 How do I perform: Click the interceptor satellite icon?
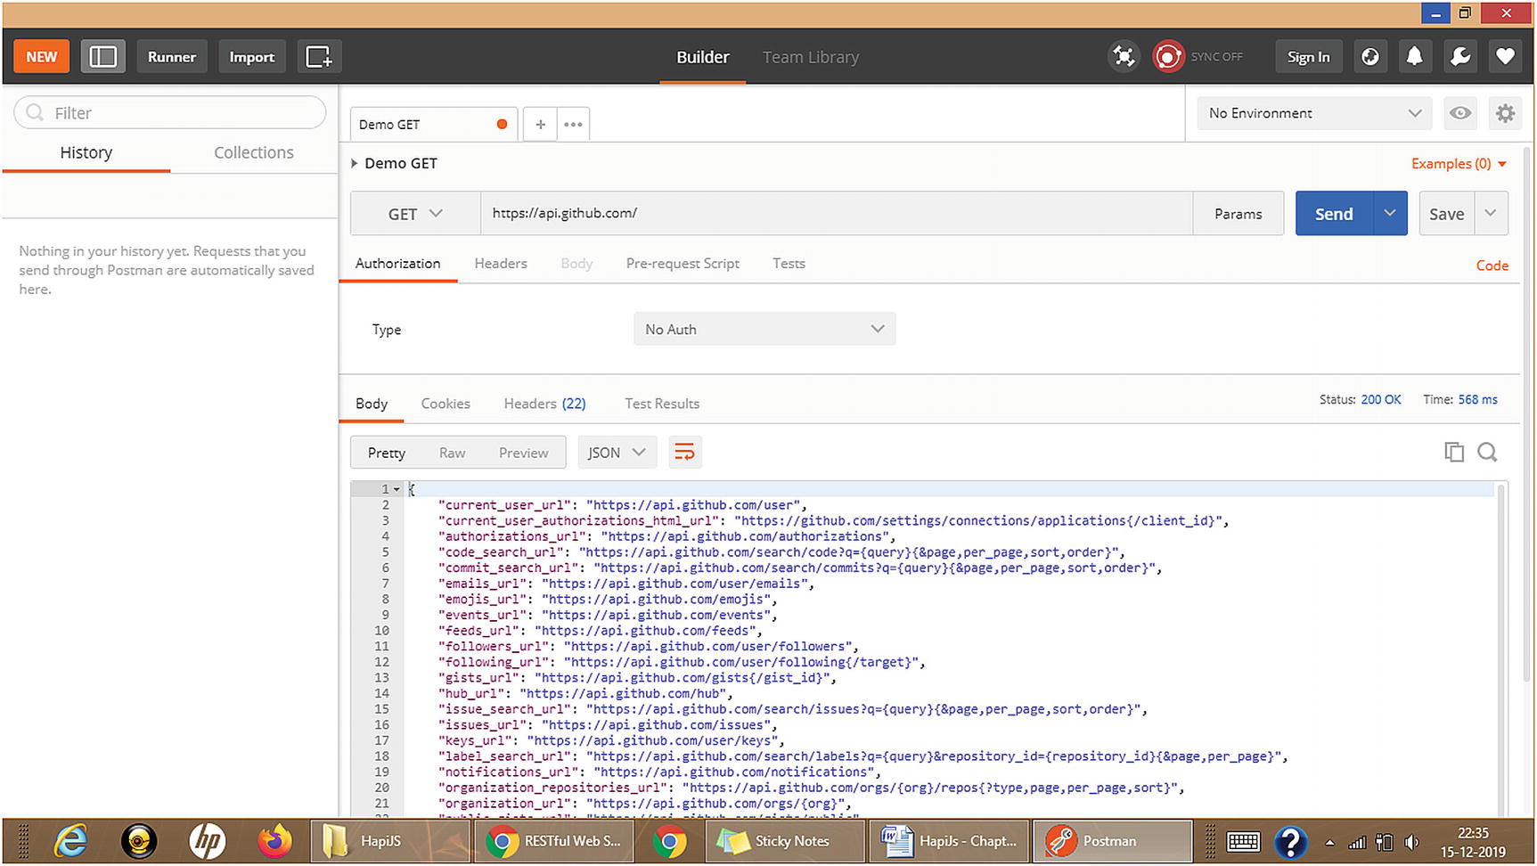click(1124, 57)
